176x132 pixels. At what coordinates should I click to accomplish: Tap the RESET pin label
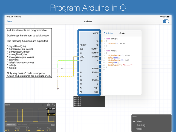[x=83, y=45]
